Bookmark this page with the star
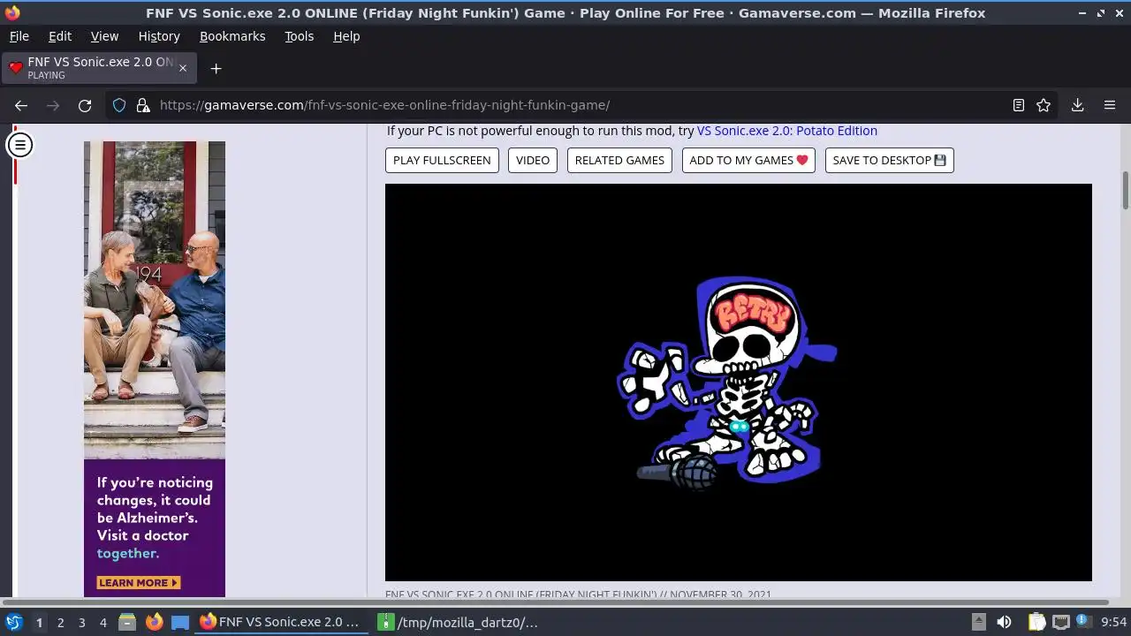Image resolution: width=1131 pixels, height=636 pixels. tap(1044, 105)
